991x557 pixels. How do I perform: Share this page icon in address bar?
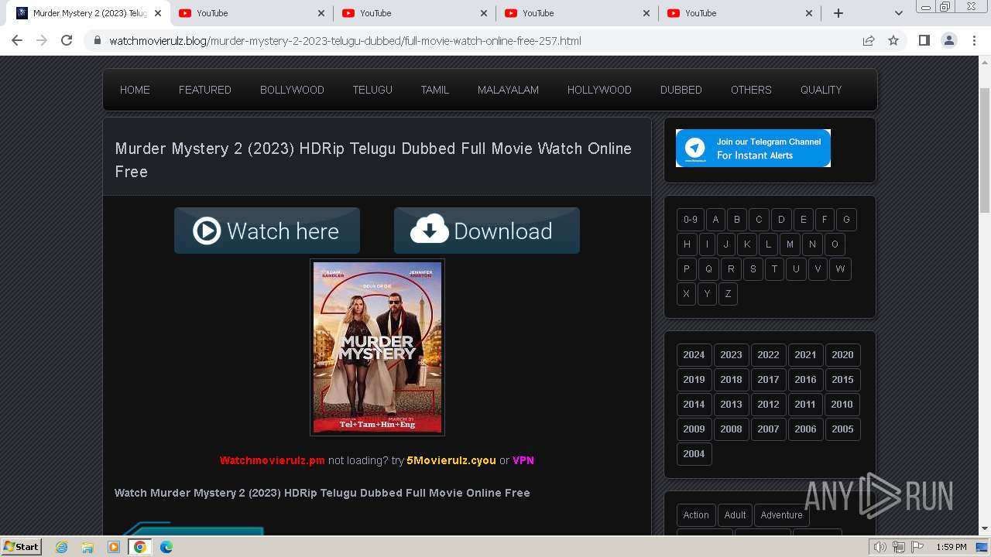869,40
